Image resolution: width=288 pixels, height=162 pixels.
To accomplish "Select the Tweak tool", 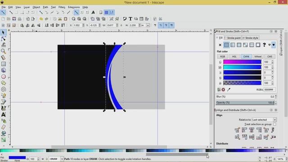I will pyautogui.click(x=3, y=45).
